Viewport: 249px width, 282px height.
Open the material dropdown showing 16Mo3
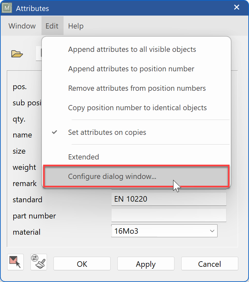point(164,231)
